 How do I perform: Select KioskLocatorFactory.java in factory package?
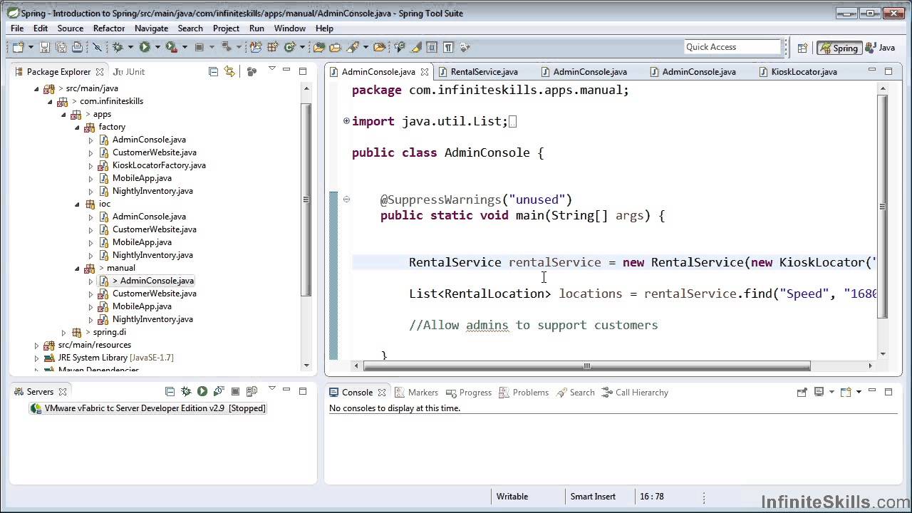click(152, 165)
